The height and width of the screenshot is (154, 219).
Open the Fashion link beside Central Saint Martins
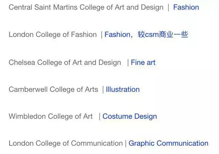186,7
